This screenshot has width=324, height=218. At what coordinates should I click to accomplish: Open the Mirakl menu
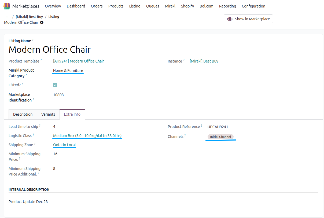click(x=170, y=6)
